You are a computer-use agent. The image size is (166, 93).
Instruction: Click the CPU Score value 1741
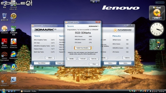[x=90, y=43]
